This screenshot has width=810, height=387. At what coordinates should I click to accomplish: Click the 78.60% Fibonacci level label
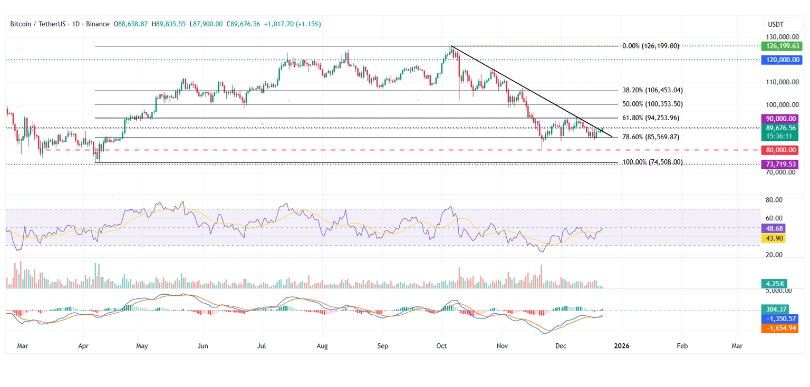[x=651, y=137]
